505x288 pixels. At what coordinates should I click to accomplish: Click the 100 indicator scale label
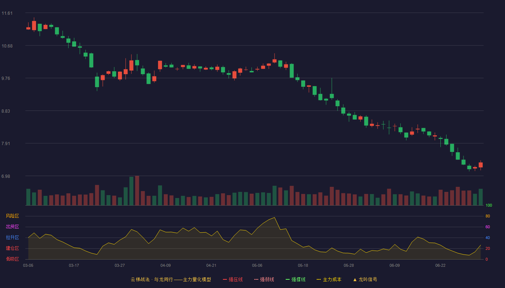489,206
